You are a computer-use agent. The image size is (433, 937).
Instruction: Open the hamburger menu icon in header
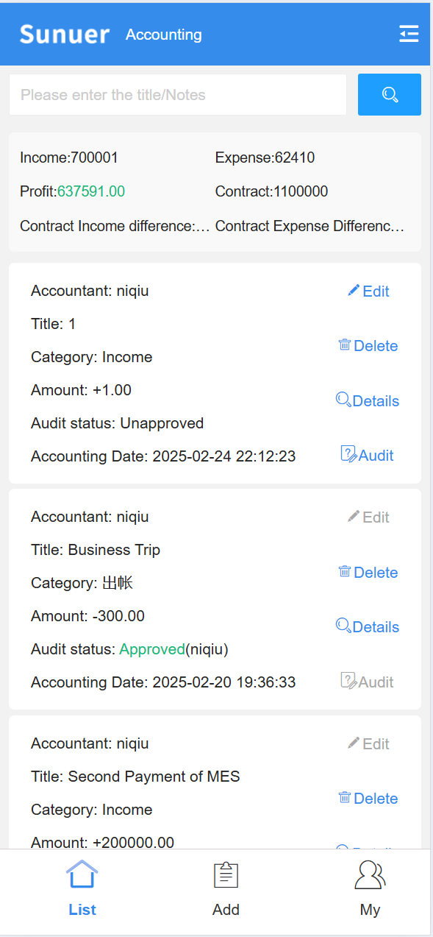pos(409,34)
